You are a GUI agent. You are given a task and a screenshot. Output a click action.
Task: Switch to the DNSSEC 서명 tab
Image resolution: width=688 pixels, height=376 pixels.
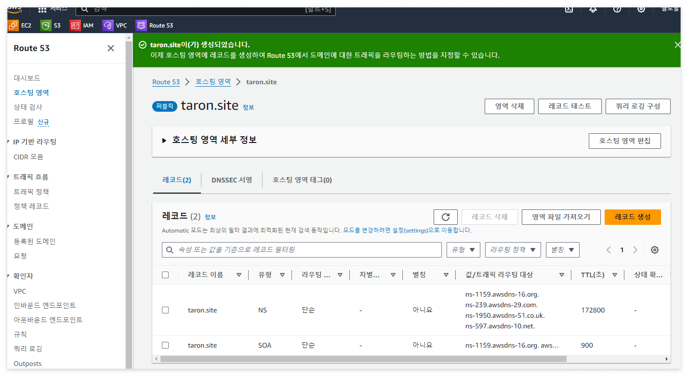point(232,180)
